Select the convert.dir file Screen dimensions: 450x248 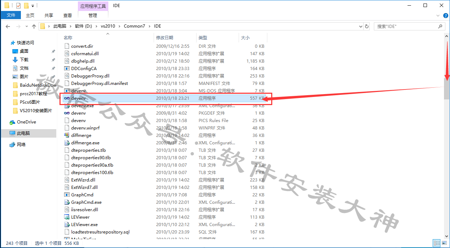point(82,46)
